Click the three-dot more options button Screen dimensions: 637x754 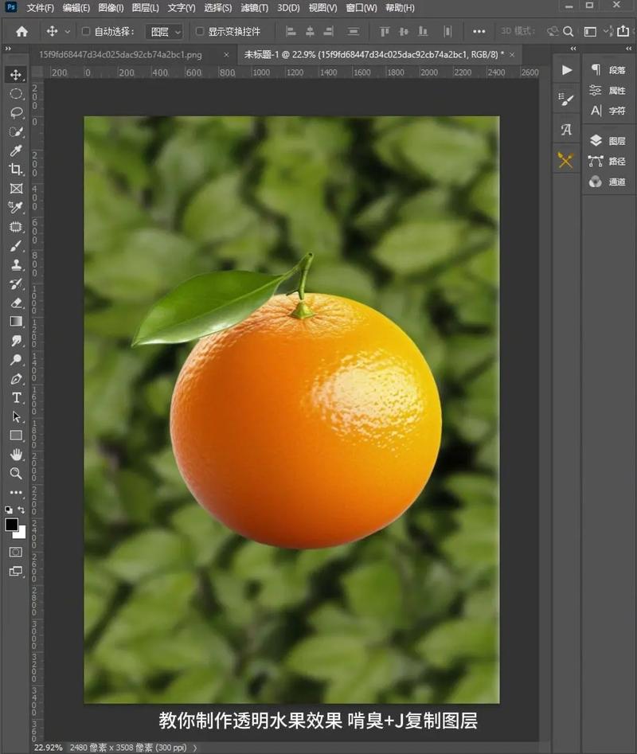coord(479,32)
